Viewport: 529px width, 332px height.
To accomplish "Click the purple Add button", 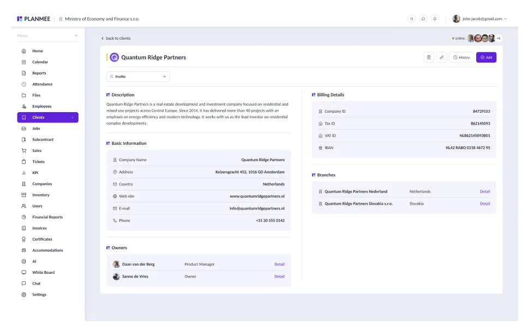I will tap(486, 57).
